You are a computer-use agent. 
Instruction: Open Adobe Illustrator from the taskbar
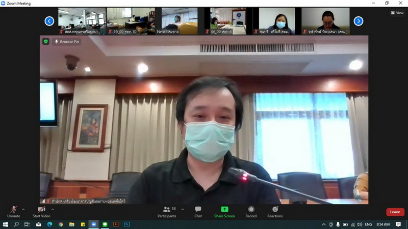pyautogui.click(x=116, y=224)
